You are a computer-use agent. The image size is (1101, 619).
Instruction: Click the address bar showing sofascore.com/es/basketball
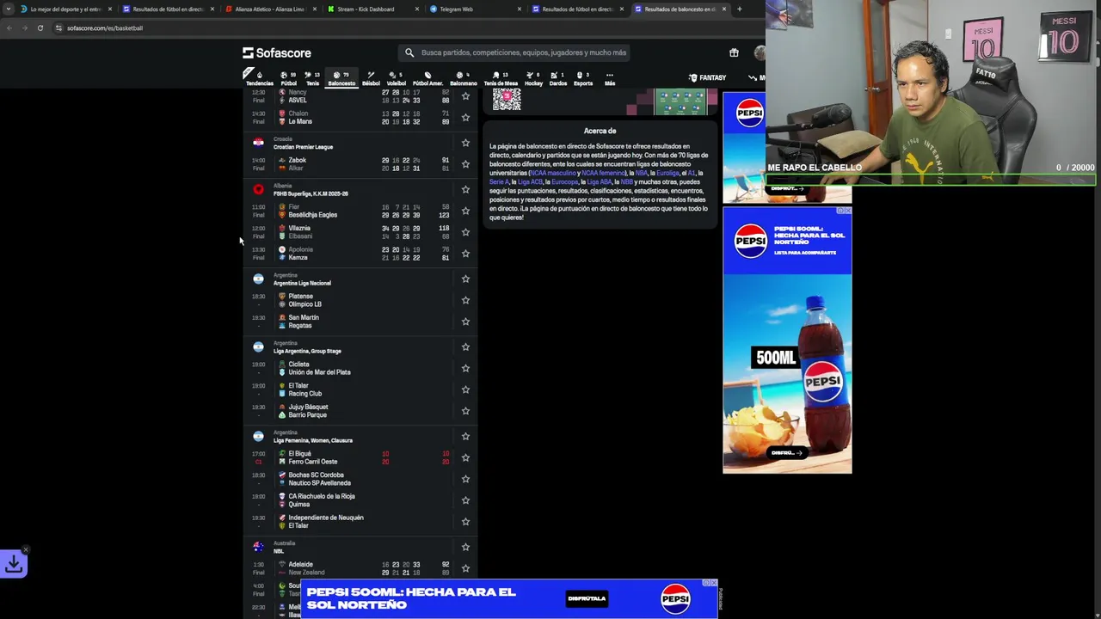(105, 28)
